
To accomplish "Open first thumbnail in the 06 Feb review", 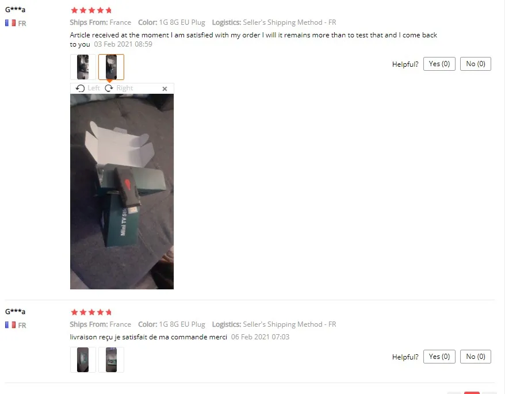I will [83, 359].
